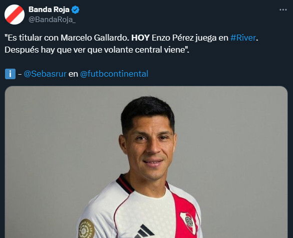Screen dimensions: 293x238
Task: Click the tweet text mentioning Marcelo Gallardo
Action: (95, 38)
